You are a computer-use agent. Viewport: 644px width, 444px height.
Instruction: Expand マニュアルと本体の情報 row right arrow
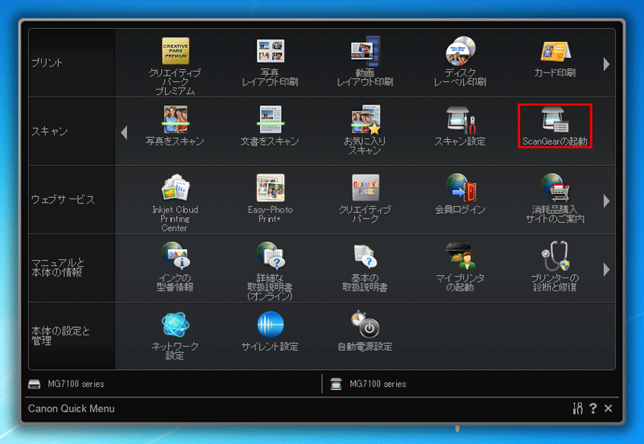point(607,269)
